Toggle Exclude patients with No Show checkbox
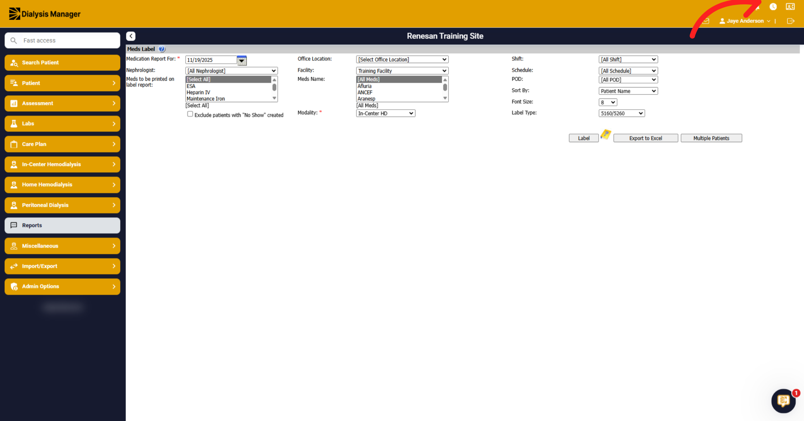Image resolution: width=804 pixels, height=421 pixels. pos(190,114)
